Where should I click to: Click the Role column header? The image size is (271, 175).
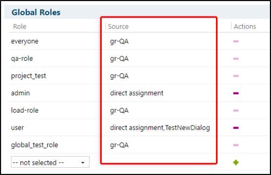pos(19,26)
